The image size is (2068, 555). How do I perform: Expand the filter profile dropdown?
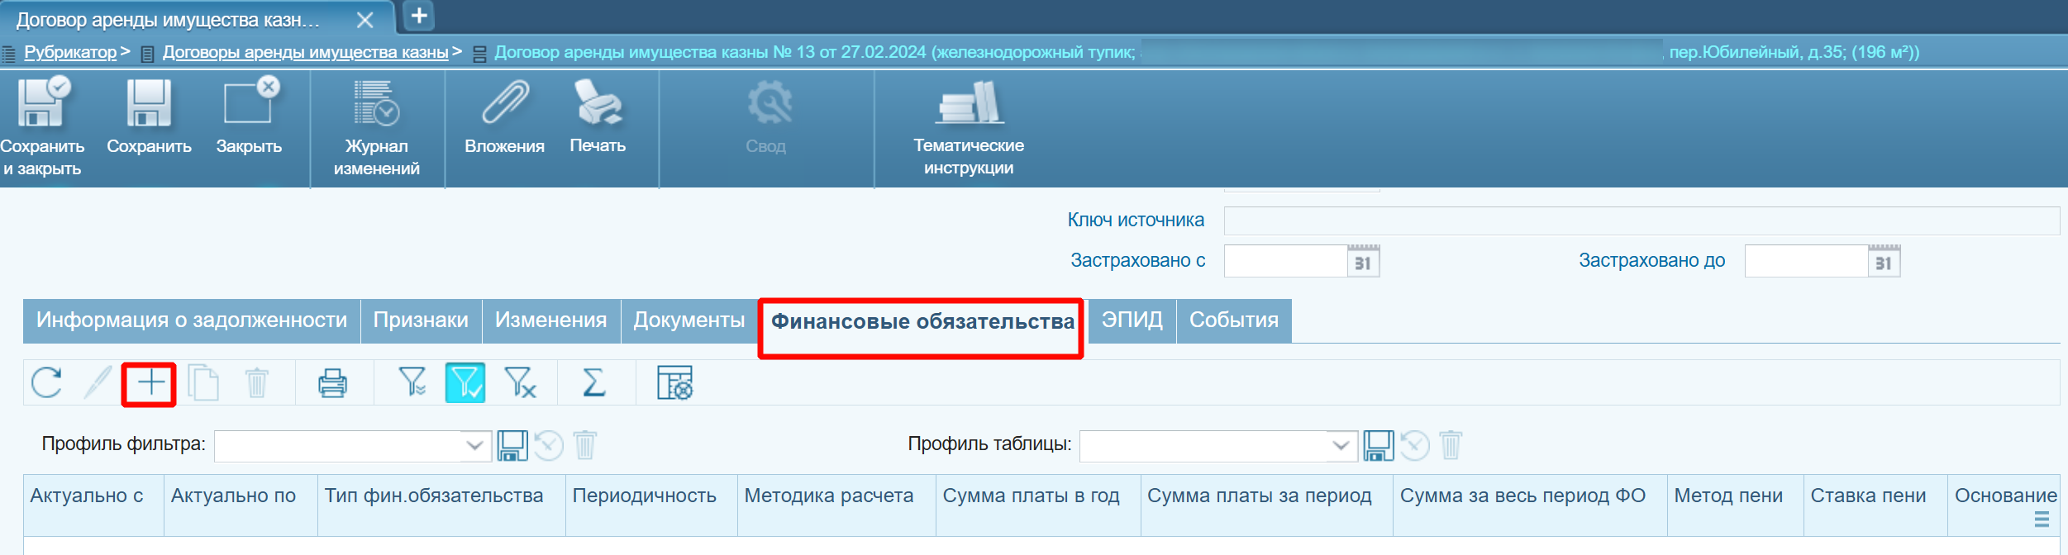click(x=474, y=446)
